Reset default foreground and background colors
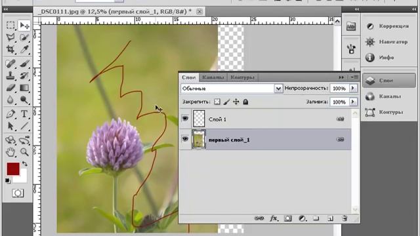Viewport: 420px width, 236px height. pos(8,181)
